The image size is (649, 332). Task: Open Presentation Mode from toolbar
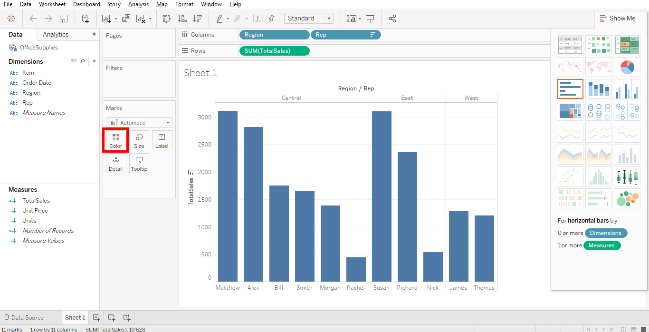(371, 19)
